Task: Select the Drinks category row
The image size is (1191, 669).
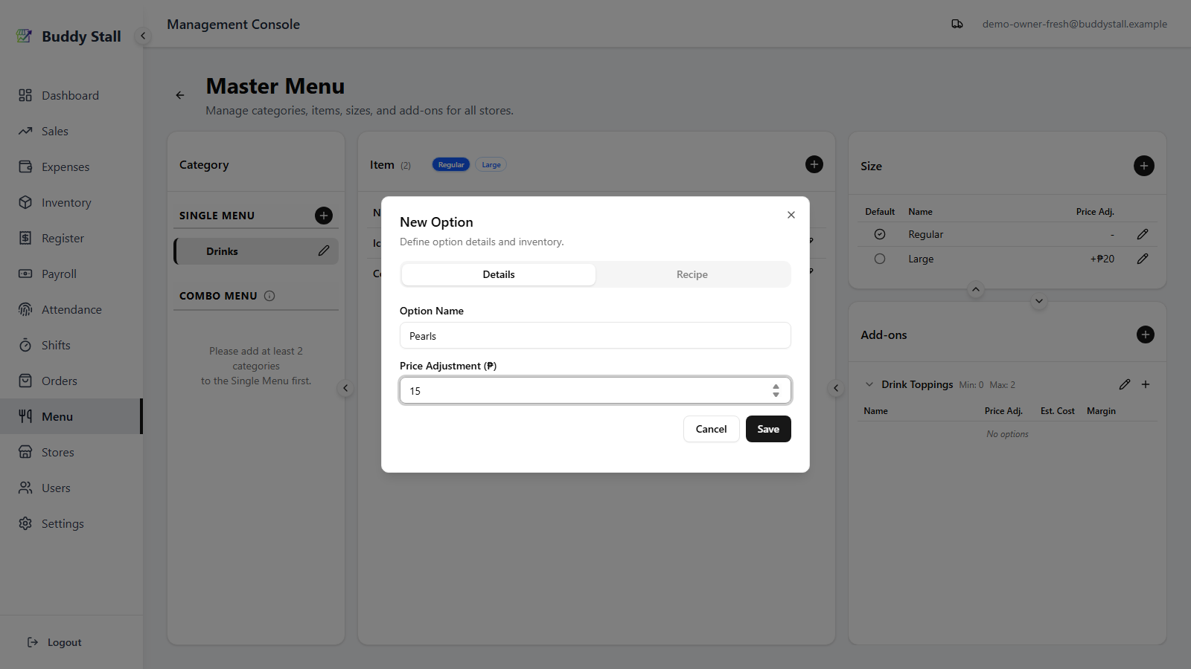Action: coord(256,251)
